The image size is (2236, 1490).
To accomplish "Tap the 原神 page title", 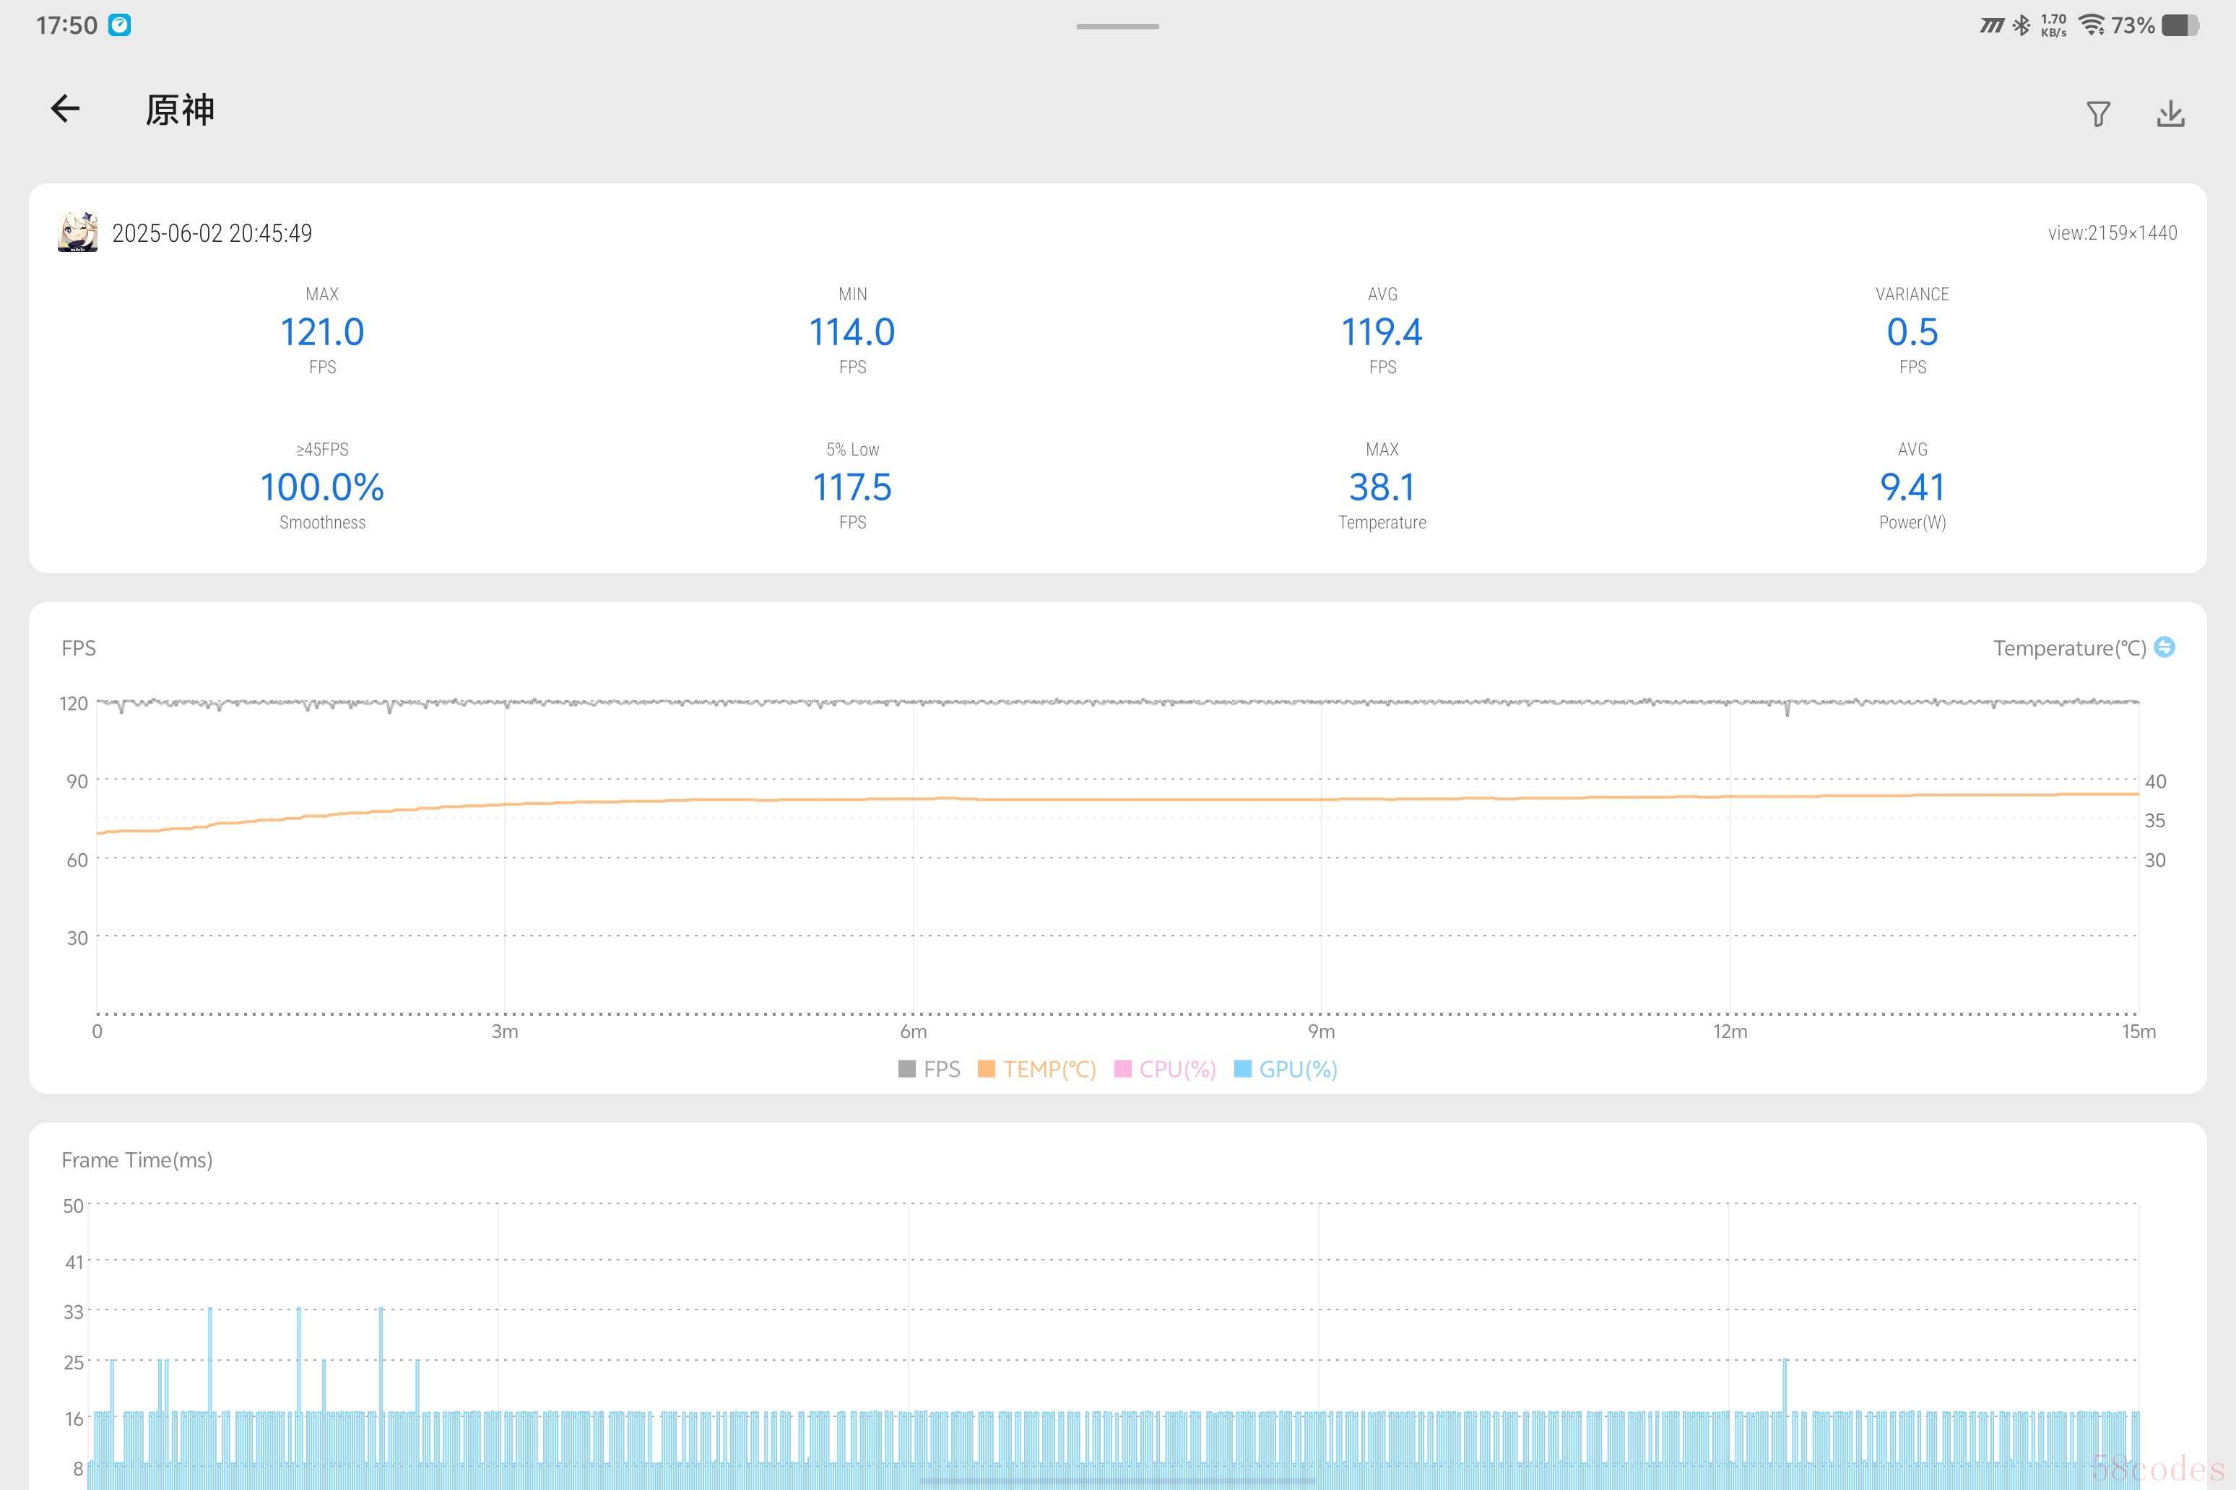I will pos(180,110).
